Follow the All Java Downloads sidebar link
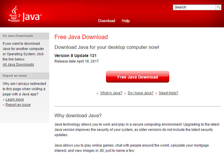224x155 pixels. (18, 64)
